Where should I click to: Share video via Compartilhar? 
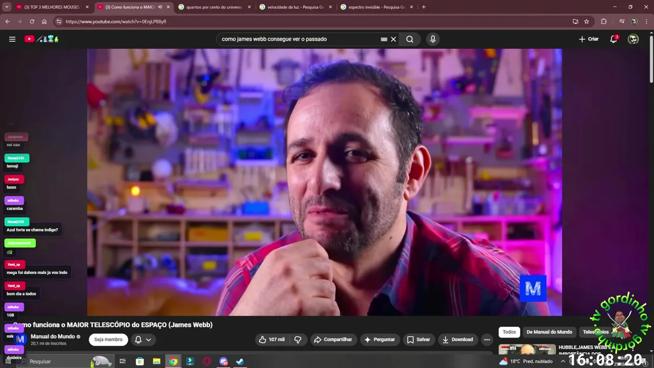(333, 339)
